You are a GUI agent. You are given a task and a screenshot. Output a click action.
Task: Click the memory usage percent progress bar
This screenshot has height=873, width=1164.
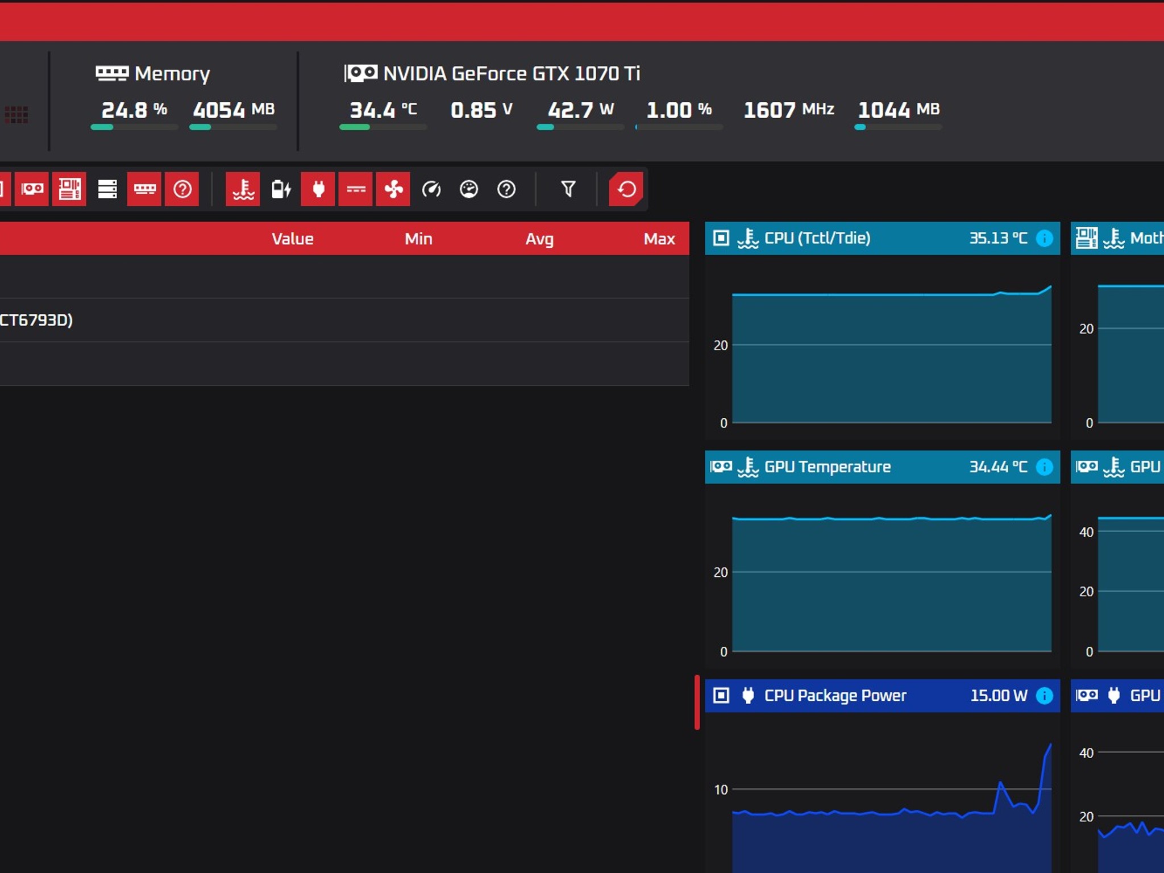click(134, 127)
